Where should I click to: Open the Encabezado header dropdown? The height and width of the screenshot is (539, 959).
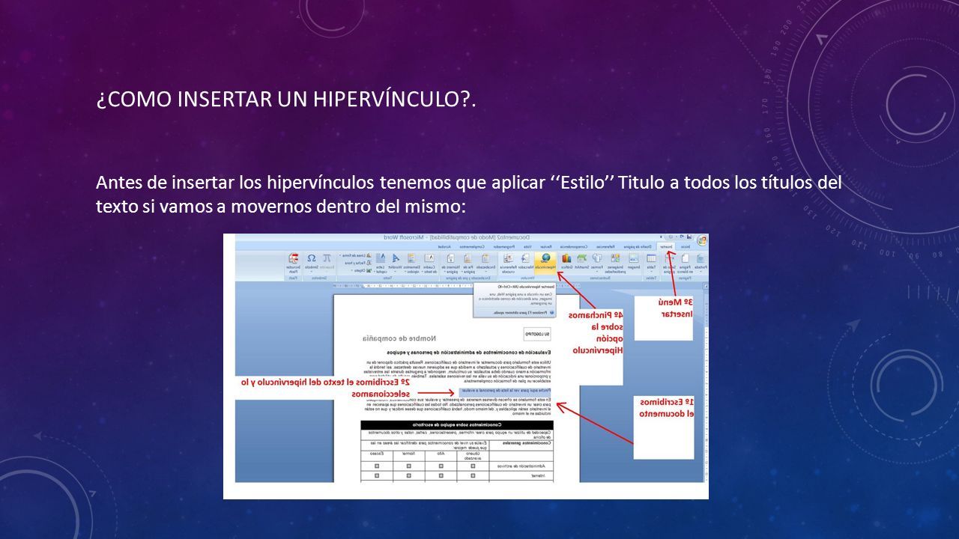click(485, 262)
